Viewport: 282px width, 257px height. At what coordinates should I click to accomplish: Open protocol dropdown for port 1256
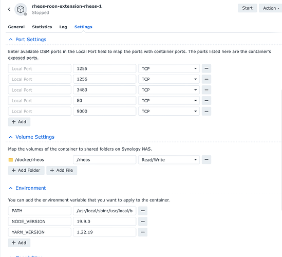point(169,79)
